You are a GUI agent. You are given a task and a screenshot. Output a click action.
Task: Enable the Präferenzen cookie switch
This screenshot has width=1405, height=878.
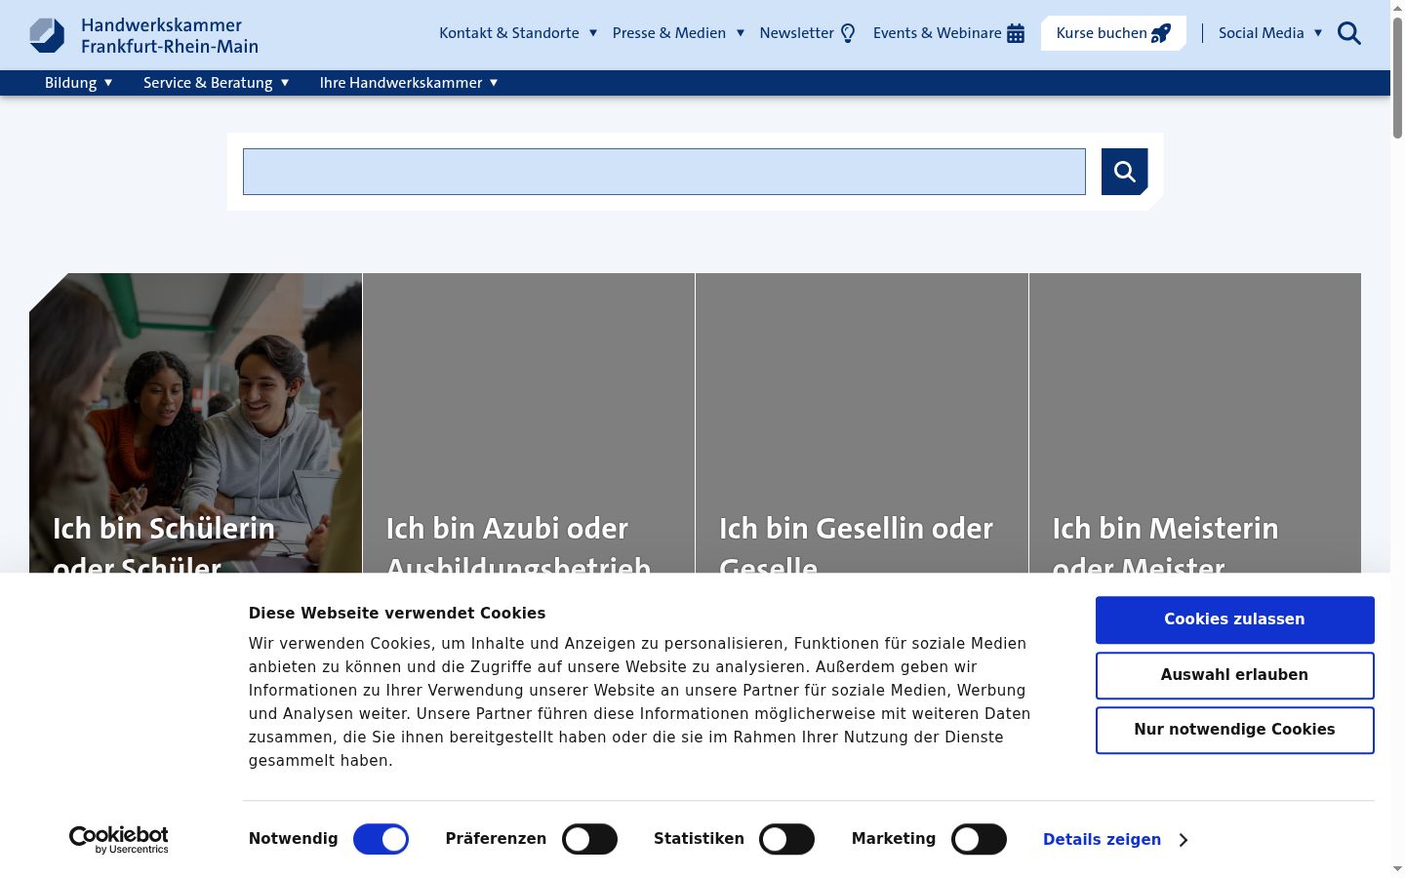589,839
